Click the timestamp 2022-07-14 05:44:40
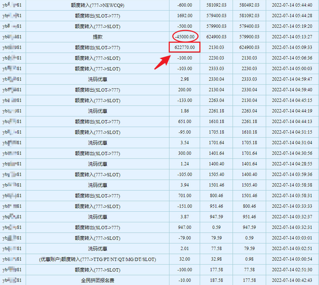Image resolution: width=319 pixels, height=285 pixels. click(x=292, y=5)
